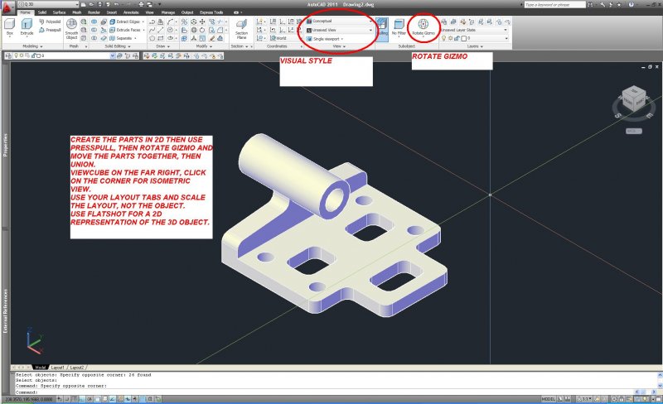Click the Undo arrow in Quick Access toolbar
This screenshot has width=663, height=404.
point(116,4)
